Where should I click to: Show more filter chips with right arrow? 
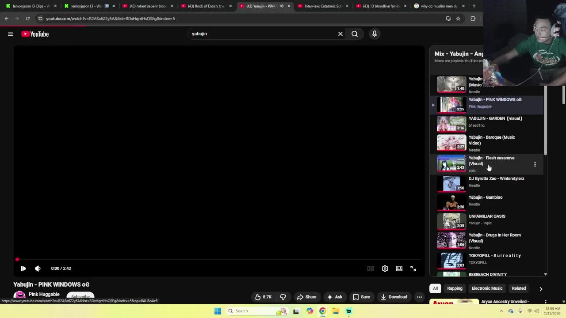(540, 289)
